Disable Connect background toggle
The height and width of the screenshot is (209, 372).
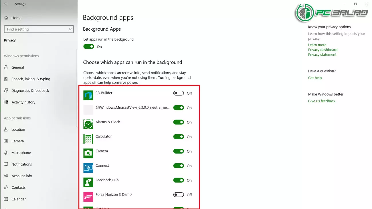(179, 166)
